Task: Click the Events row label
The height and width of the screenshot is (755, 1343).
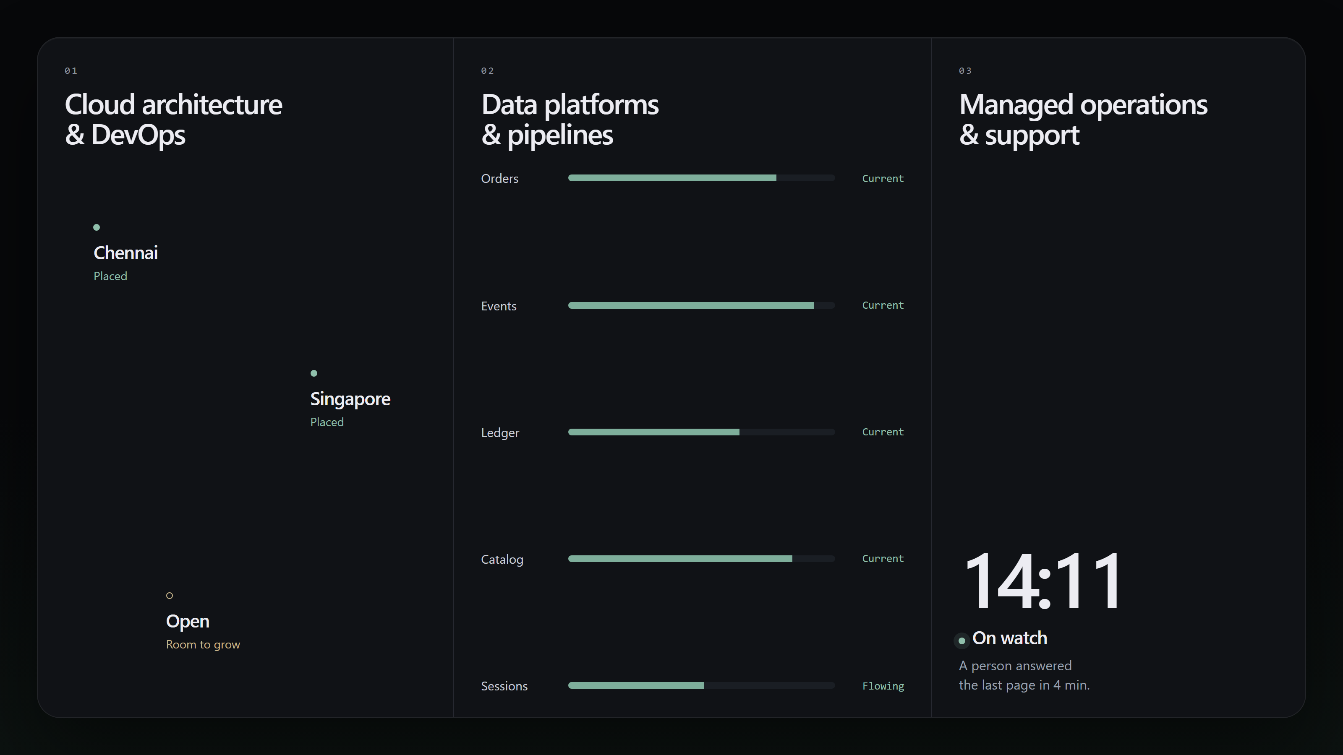Action: pyautogui.click(x=499, y=306)
